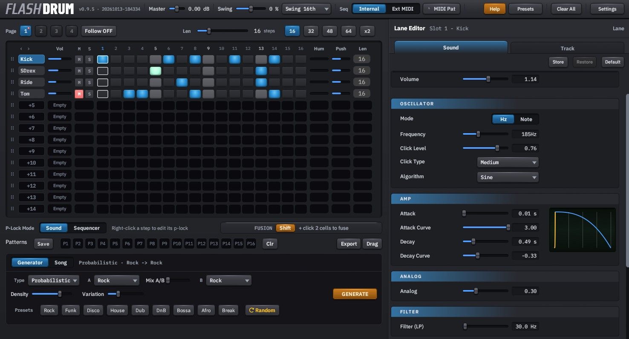629x339 pixels.
Task: Click the left arrow in the grid header
Action: coord(21,49)
